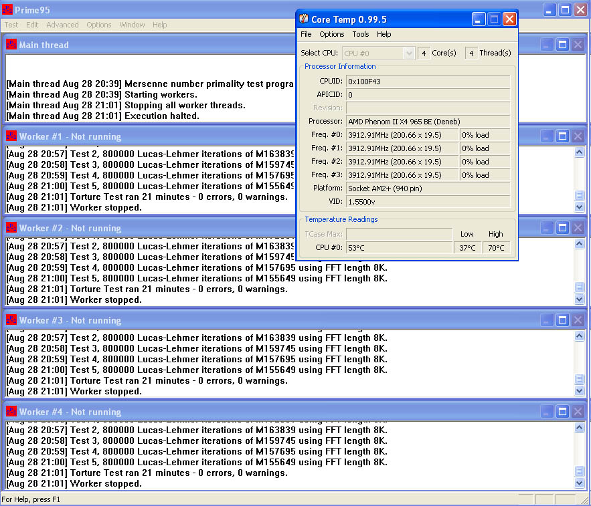Click the Worker #1 window icon
This screenshot has width=591, height=506.
[11, 136]
